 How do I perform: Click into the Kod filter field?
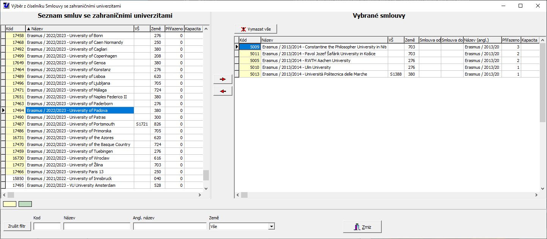tap(47, 226)
